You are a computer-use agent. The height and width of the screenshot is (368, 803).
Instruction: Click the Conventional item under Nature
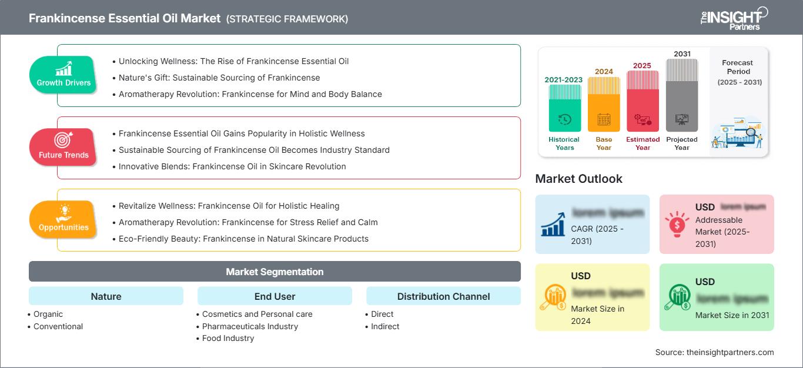point(58,326)
